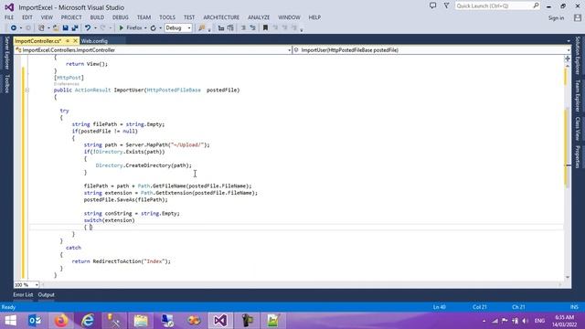
Task: Switch to the Web.config tab
Action: point(94,40)
